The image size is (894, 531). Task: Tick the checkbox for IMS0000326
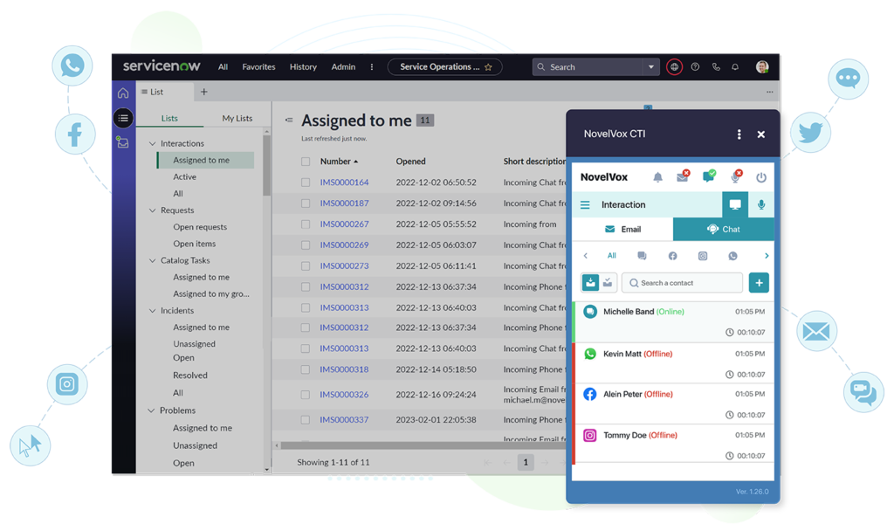pos(306,395)
